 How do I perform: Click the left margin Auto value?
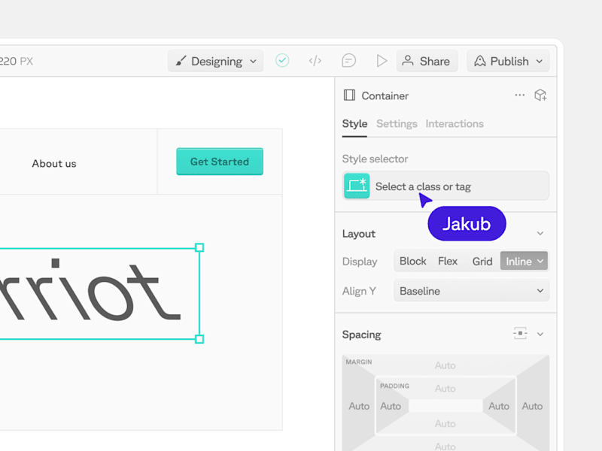pos(359,406)
